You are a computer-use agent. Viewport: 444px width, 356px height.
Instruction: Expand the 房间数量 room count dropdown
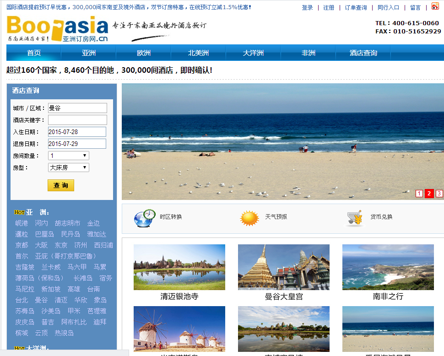pyautogui.click(x=69, y=156)
